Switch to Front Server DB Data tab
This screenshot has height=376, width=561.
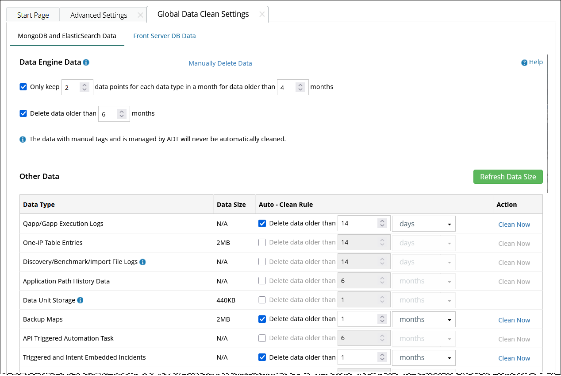165,36
